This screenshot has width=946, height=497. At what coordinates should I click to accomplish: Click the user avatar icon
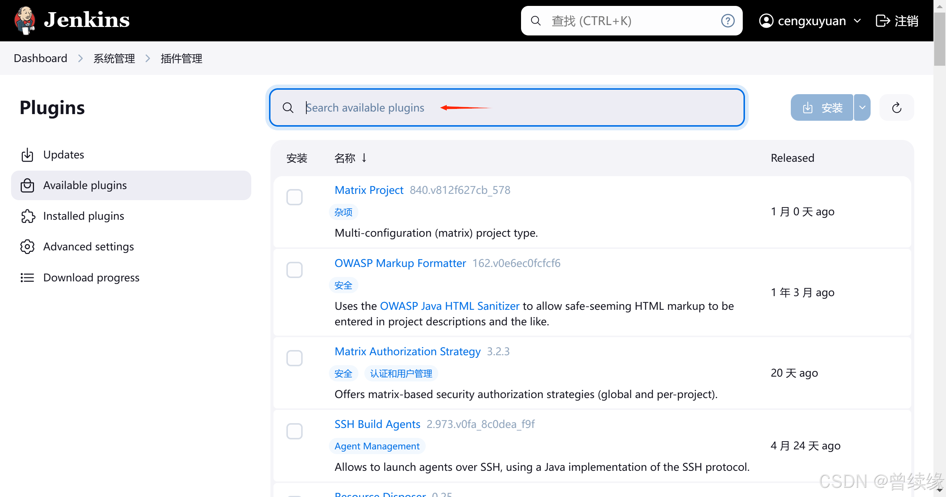point(766,21)
